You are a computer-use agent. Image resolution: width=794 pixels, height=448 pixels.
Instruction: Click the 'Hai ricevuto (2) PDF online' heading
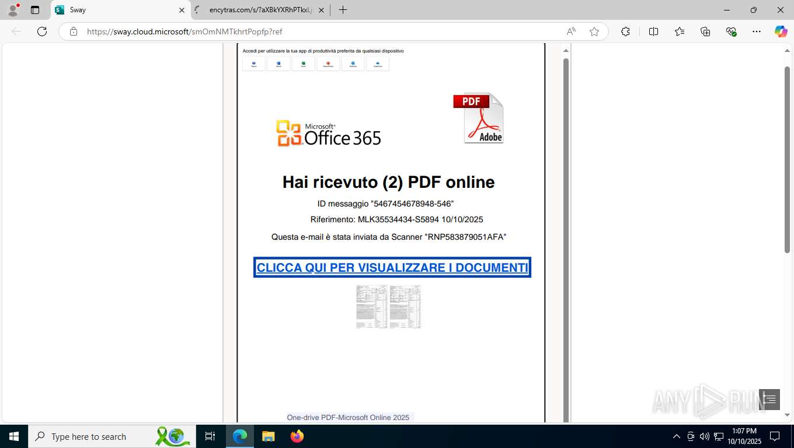click(389, 182)
